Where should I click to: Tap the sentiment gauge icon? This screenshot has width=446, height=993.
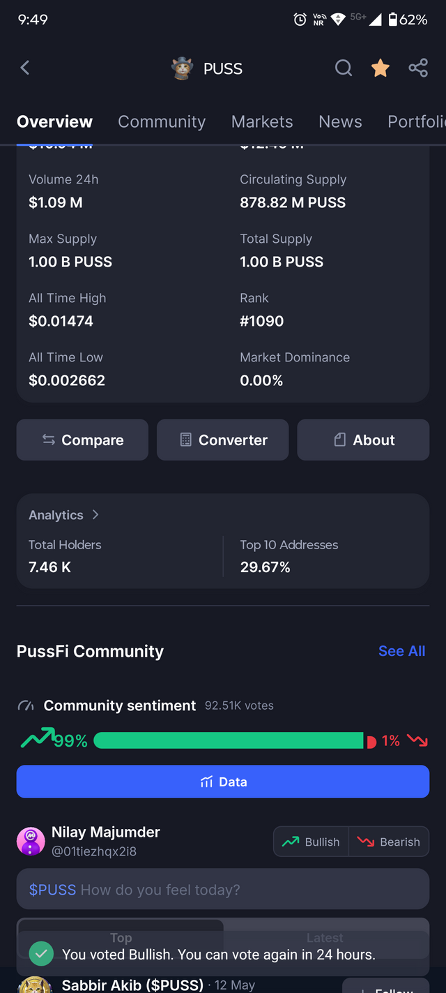coord(26,705)
